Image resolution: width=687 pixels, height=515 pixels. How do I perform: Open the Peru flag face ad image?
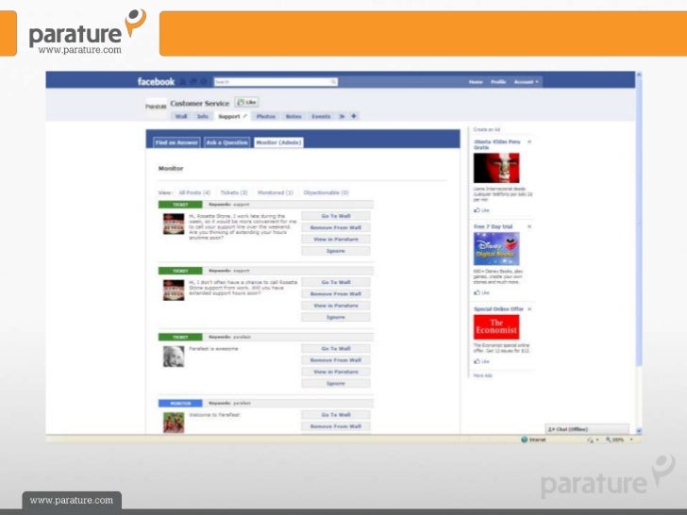(x=496, y=168)
